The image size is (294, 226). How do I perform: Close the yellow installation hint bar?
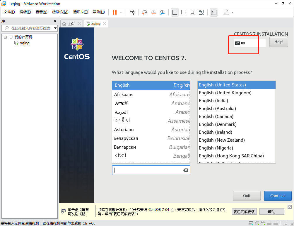point(290,206)
